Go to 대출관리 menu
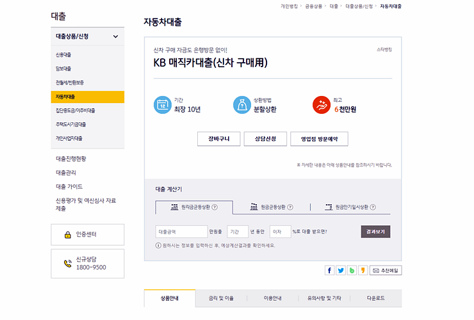 (66, 173)
